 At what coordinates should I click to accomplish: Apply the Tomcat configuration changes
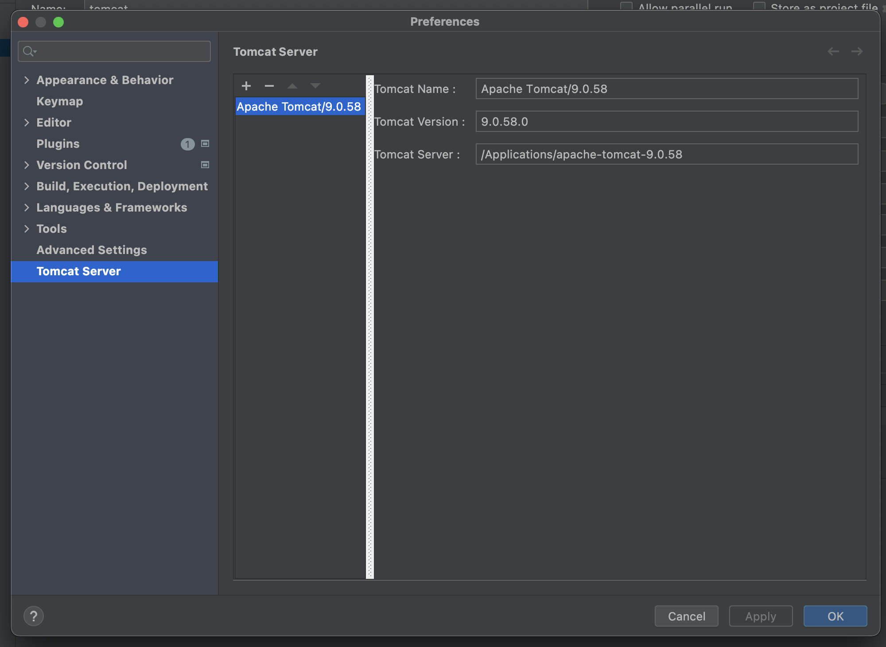pos(761,616)
